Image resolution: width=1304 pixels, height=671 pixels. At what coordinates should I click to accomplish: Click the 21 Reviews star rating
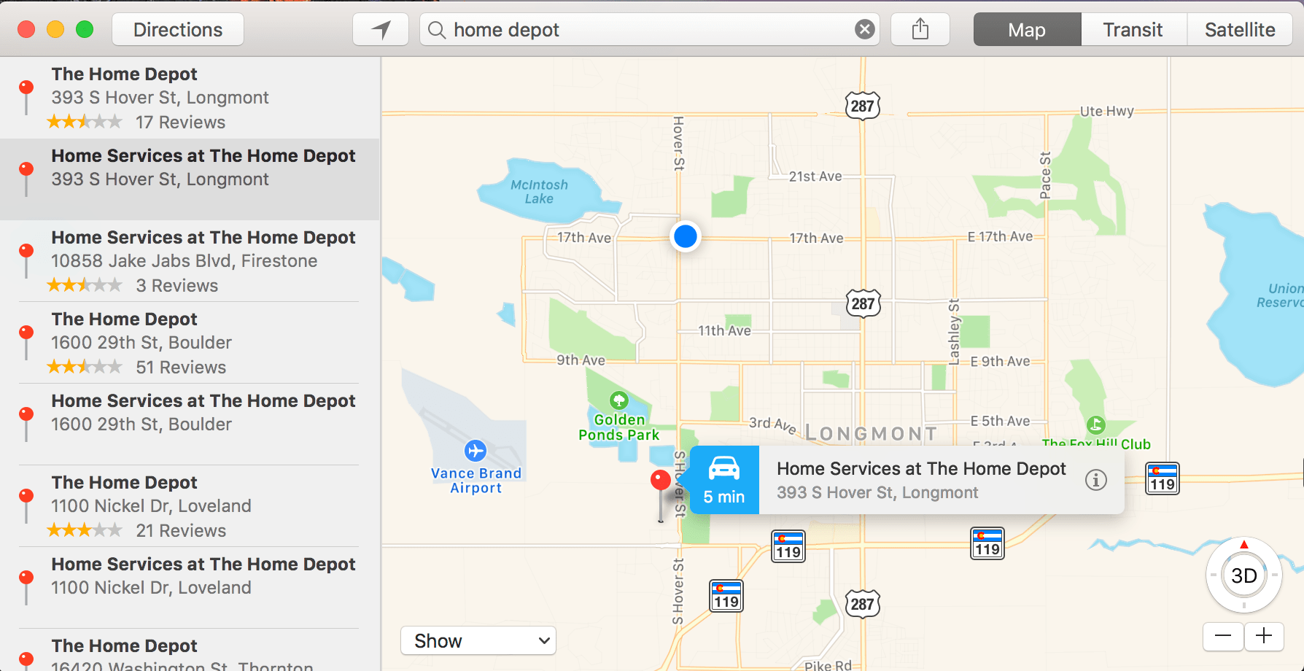[x=85, y=530]
